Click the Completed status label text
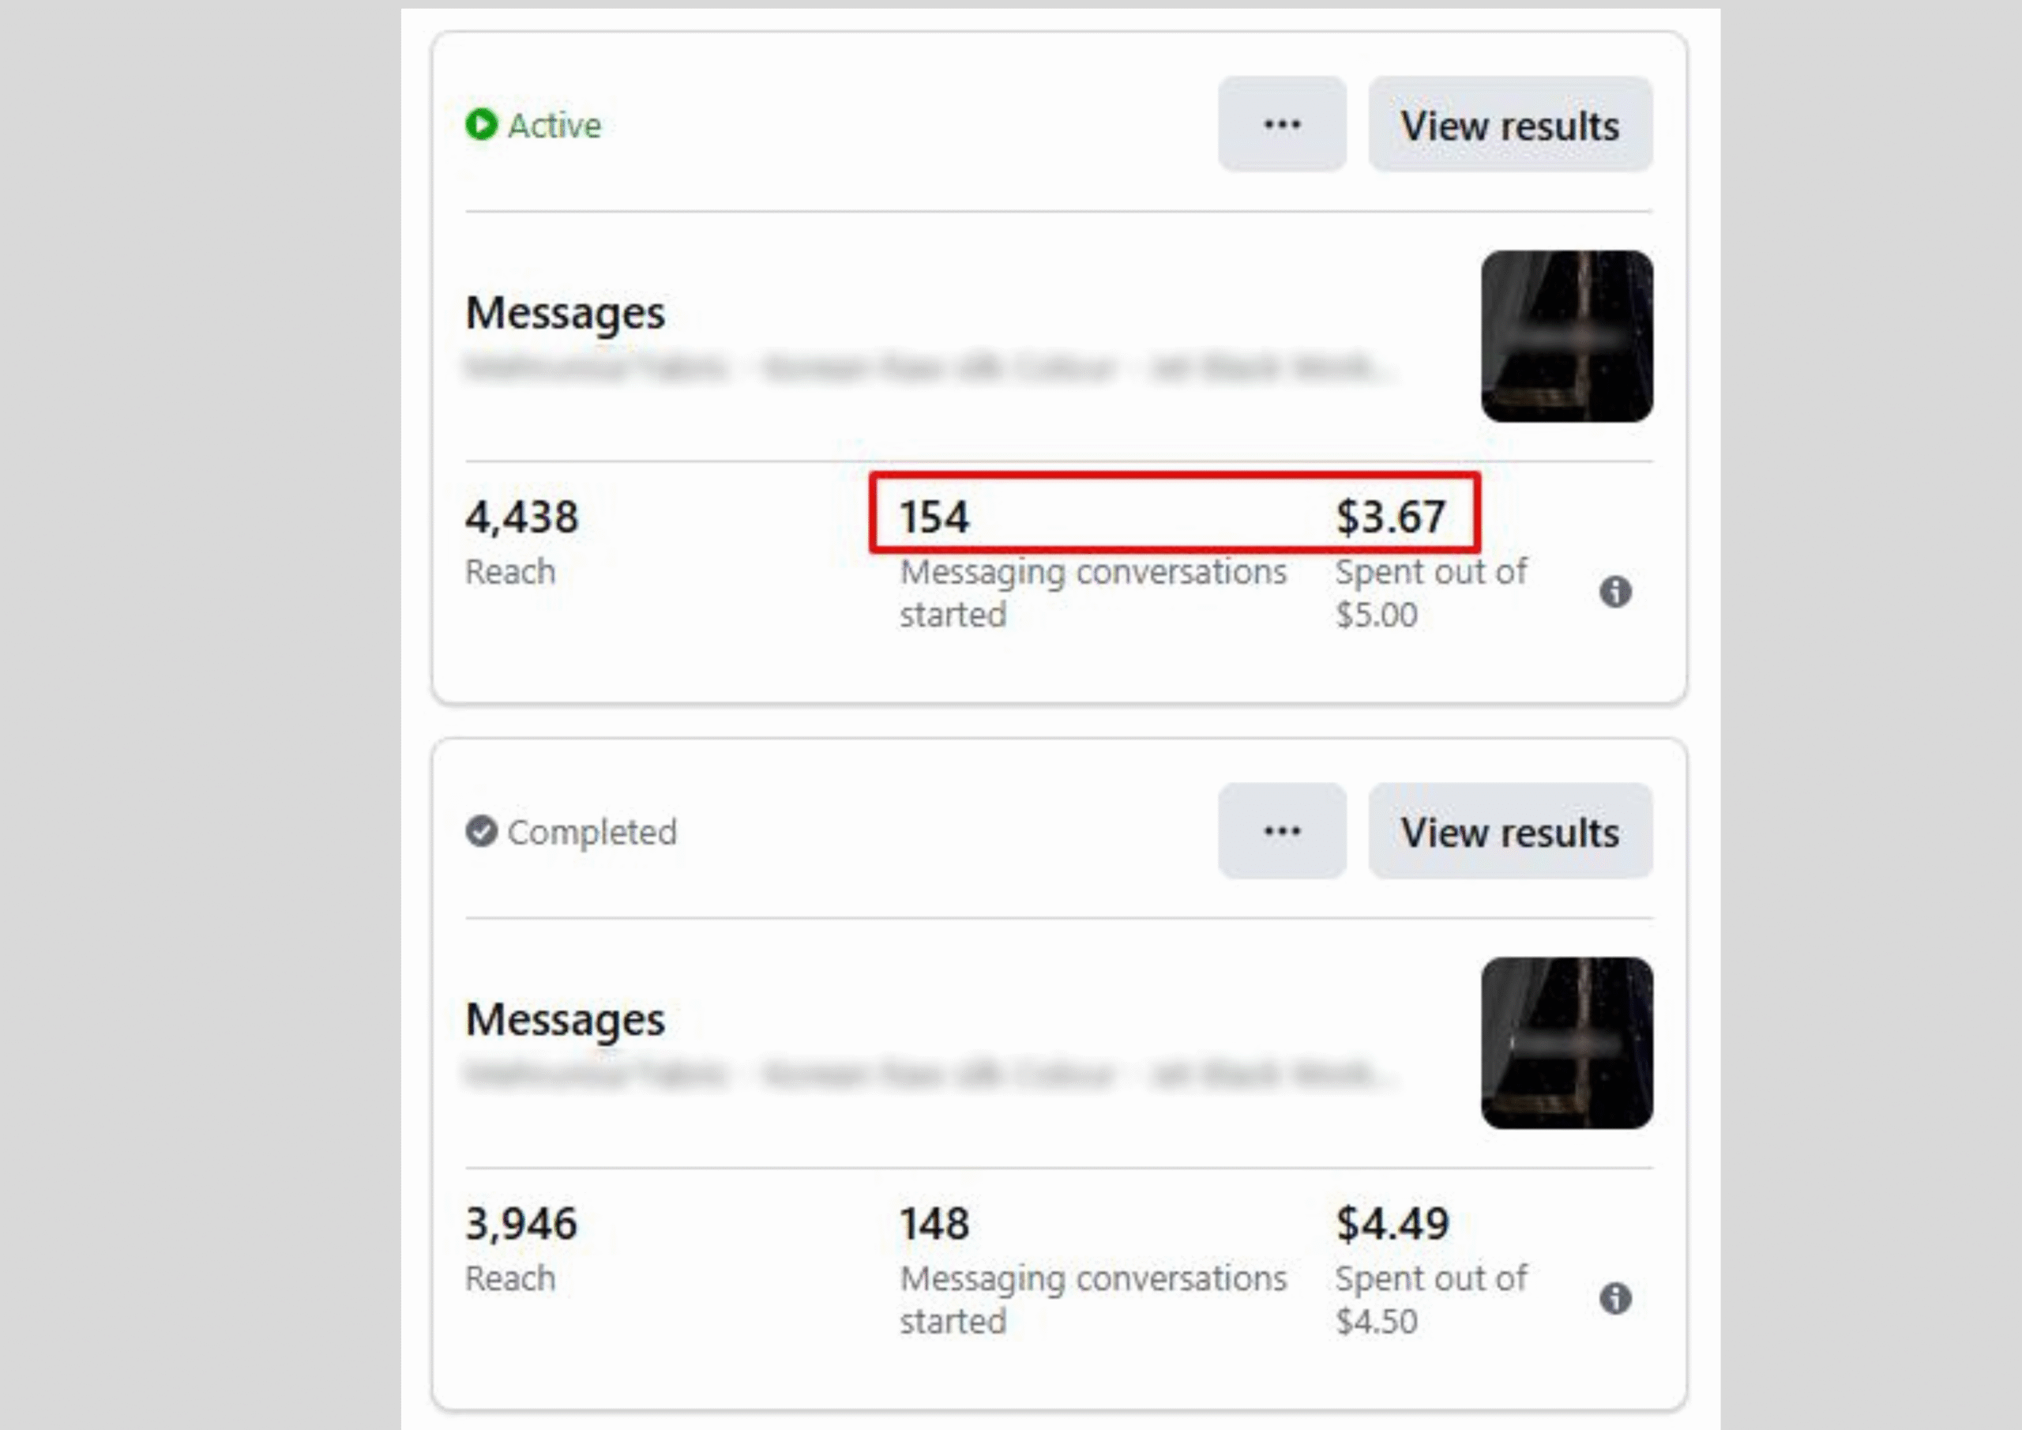The width and height of the screenshot is (2022, 1430). click(592, 832)
